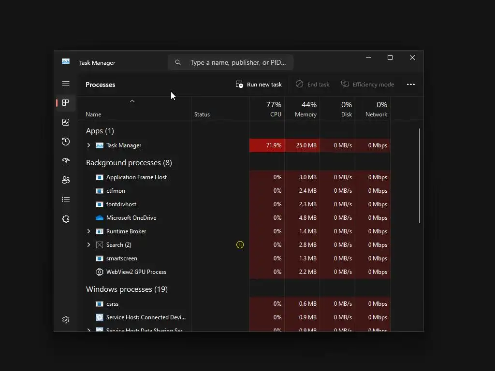Click the Service Host: Connected Devi... gear icon
Screen dimensions: 495x371
tap(100, 317)
